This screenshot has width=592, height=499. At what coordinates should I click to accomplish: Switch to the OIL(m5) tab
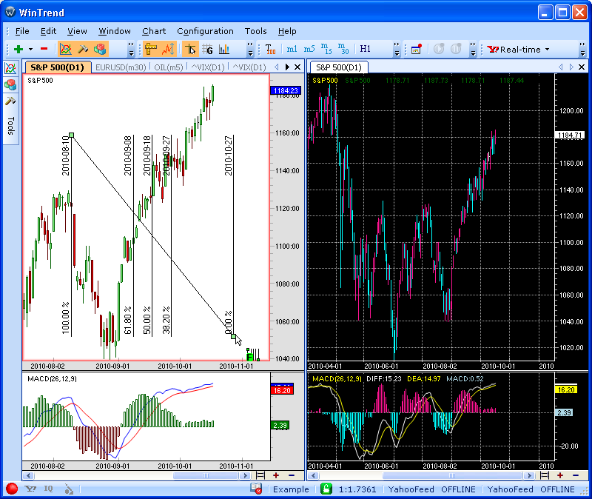[169, 67]
